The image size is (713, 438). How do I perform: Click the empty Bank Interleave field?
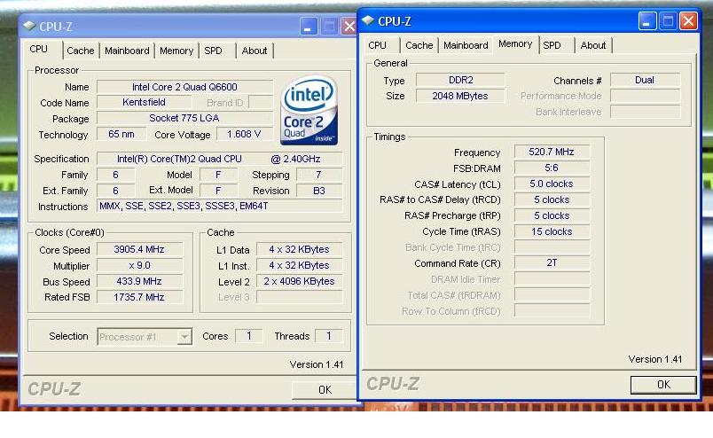[645, 112]
